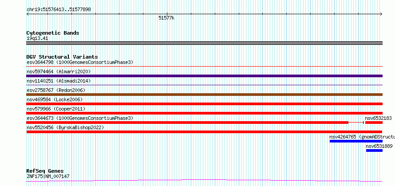The height and width of the screenshot is (186, 395).
Task: Open variant nsv1140251 (Alsmadi2014) label
Action: pyautogui.click(x=59, y=81)
